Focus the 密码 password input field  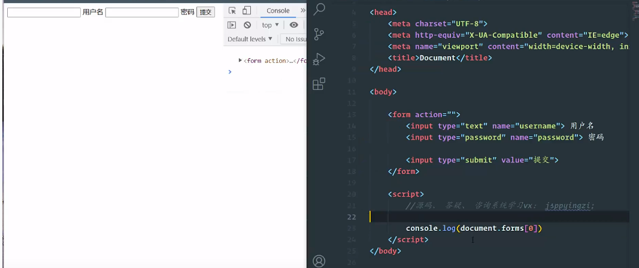click(142, 13)
